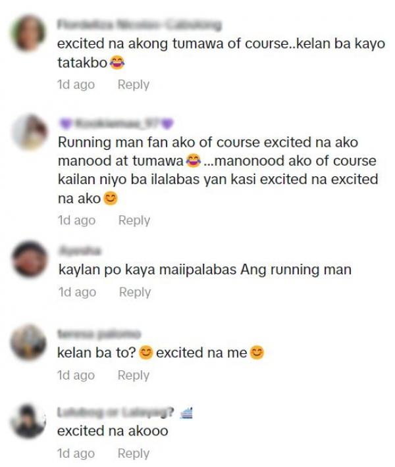Reply to the 'kelan ba kayo tatakbo' comment
The image size is (395, 467).
click(x=133, y=85)
